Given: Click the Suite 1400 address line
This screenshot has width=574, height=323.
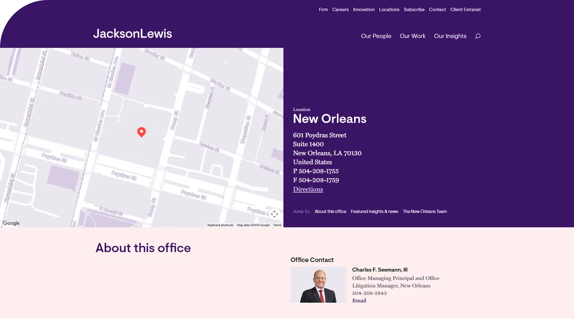Looking at the screenshot, I should [309, 144].
